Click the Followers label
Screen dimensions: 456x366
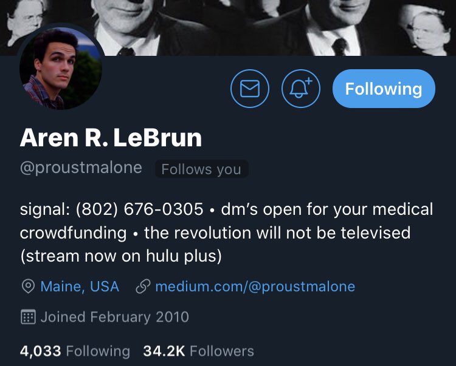[x=222, y=351]
